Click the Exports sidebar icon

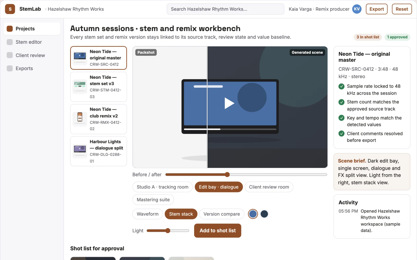(10, 68)
